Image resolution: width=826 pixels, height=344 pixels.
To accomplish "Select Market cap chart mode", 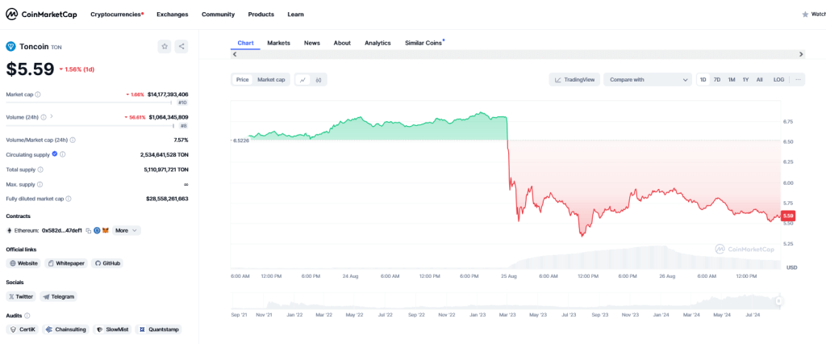I will coord(271,80).
